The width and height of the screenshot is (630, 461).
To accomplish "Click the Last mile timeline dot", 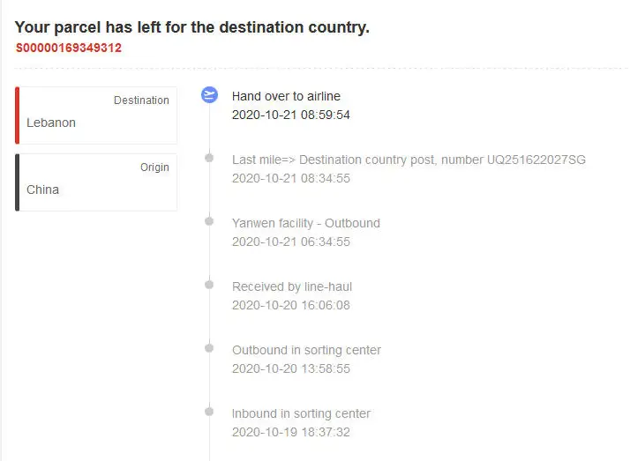I will click(x=209, y=158).
